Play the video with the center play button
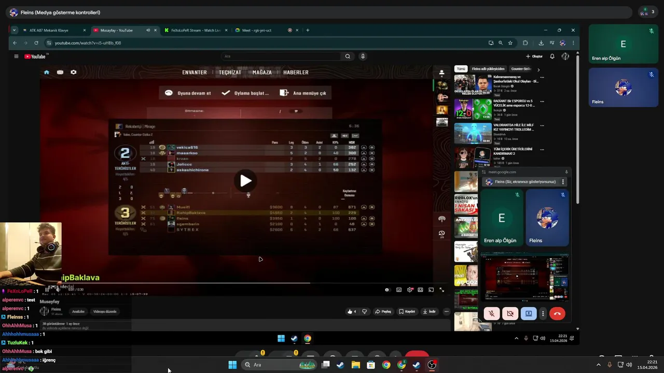Screen dimensions: 664x373 click(x=245, y=181)
